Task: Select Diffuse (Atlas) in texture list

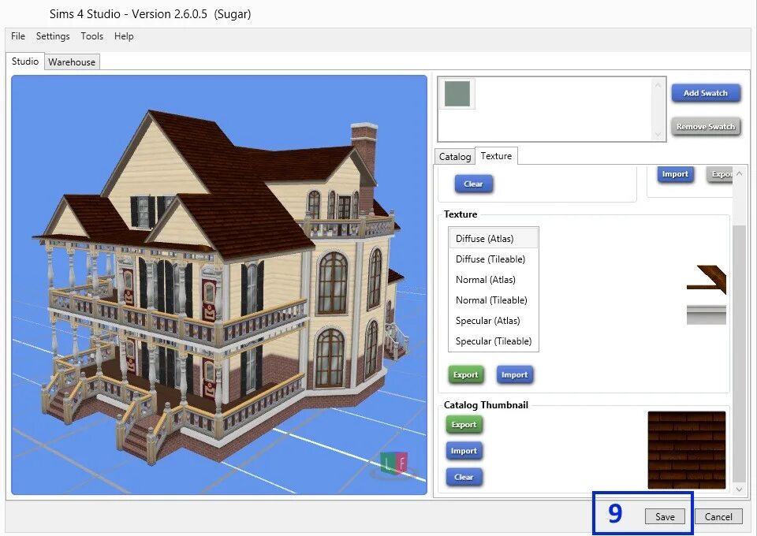Action: click(494, 238)
